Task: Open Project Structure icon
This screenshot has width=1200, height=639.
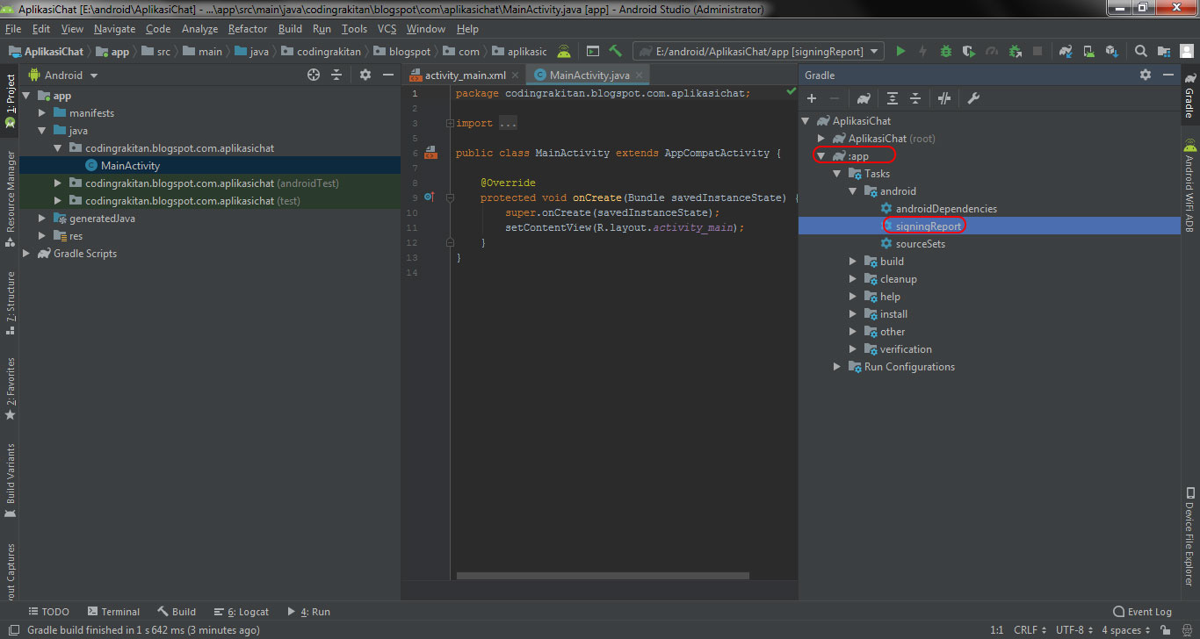Action: 1163,52
